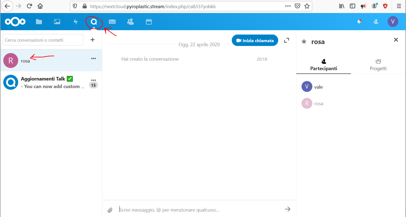The height and width of the screenshot is (217, 406).
Task: View the Activity feed lightning icon
Action: pyautogui.click(x=75, y=21)
